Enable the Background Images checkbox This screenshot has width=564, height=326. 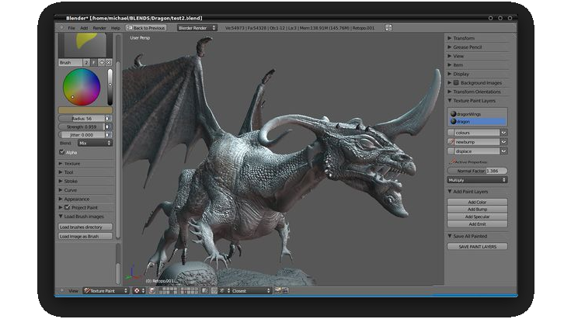(x=456, y=82)
